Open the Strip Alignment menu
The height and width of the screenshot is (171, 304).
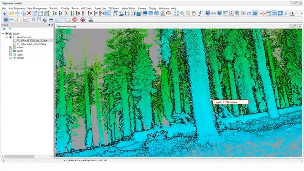17,8
